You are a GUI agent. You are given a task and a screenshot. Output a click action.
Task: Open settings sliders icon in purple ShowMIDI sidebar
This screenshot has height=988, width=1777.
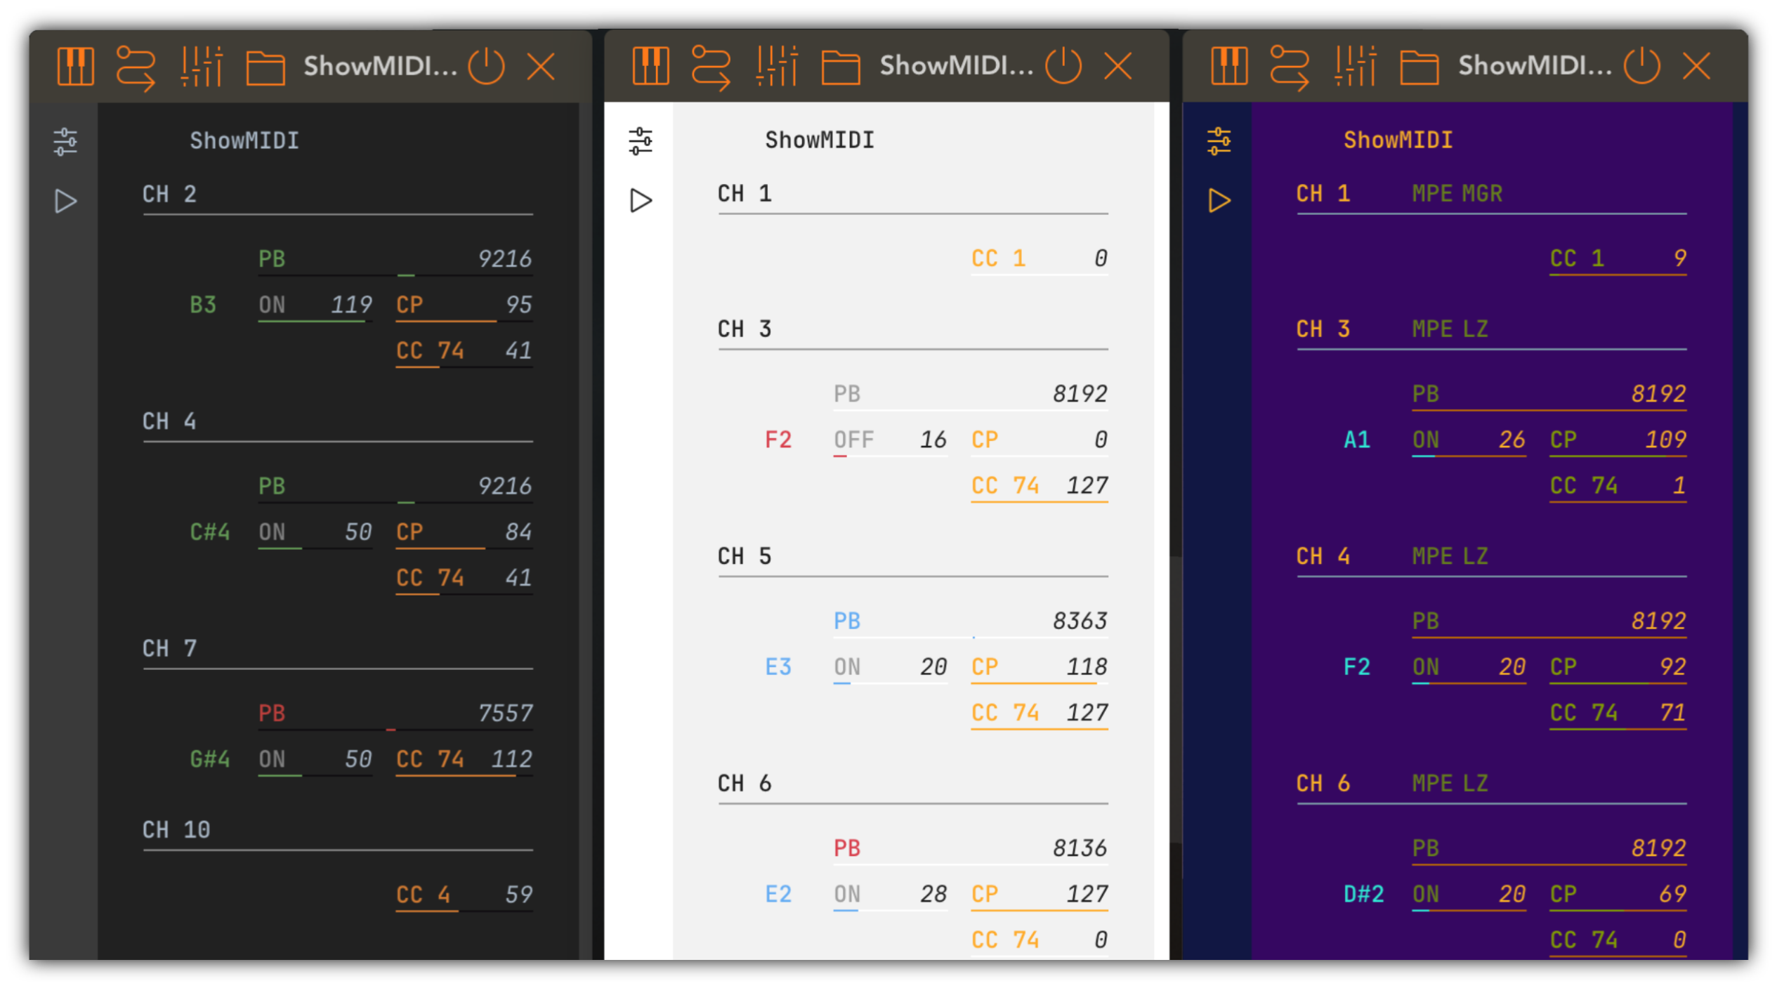point(1219,141)
